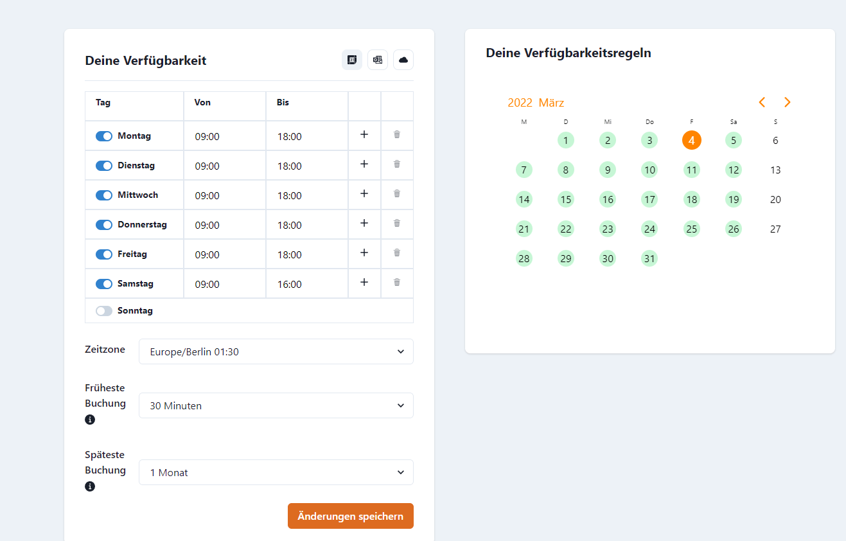Click the 2022 year label
Viewport: 846px width, 541px height.
(x=520, y=103)
